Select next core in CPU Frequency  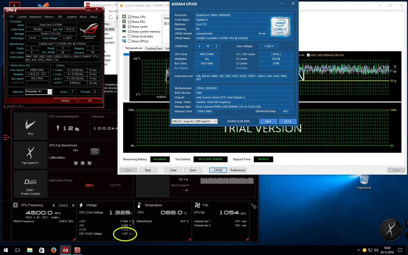[73, 205]
